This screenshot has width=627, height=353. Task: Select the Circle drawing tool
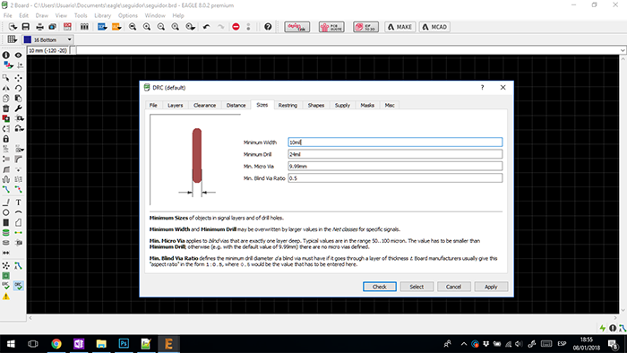[6, 212]
